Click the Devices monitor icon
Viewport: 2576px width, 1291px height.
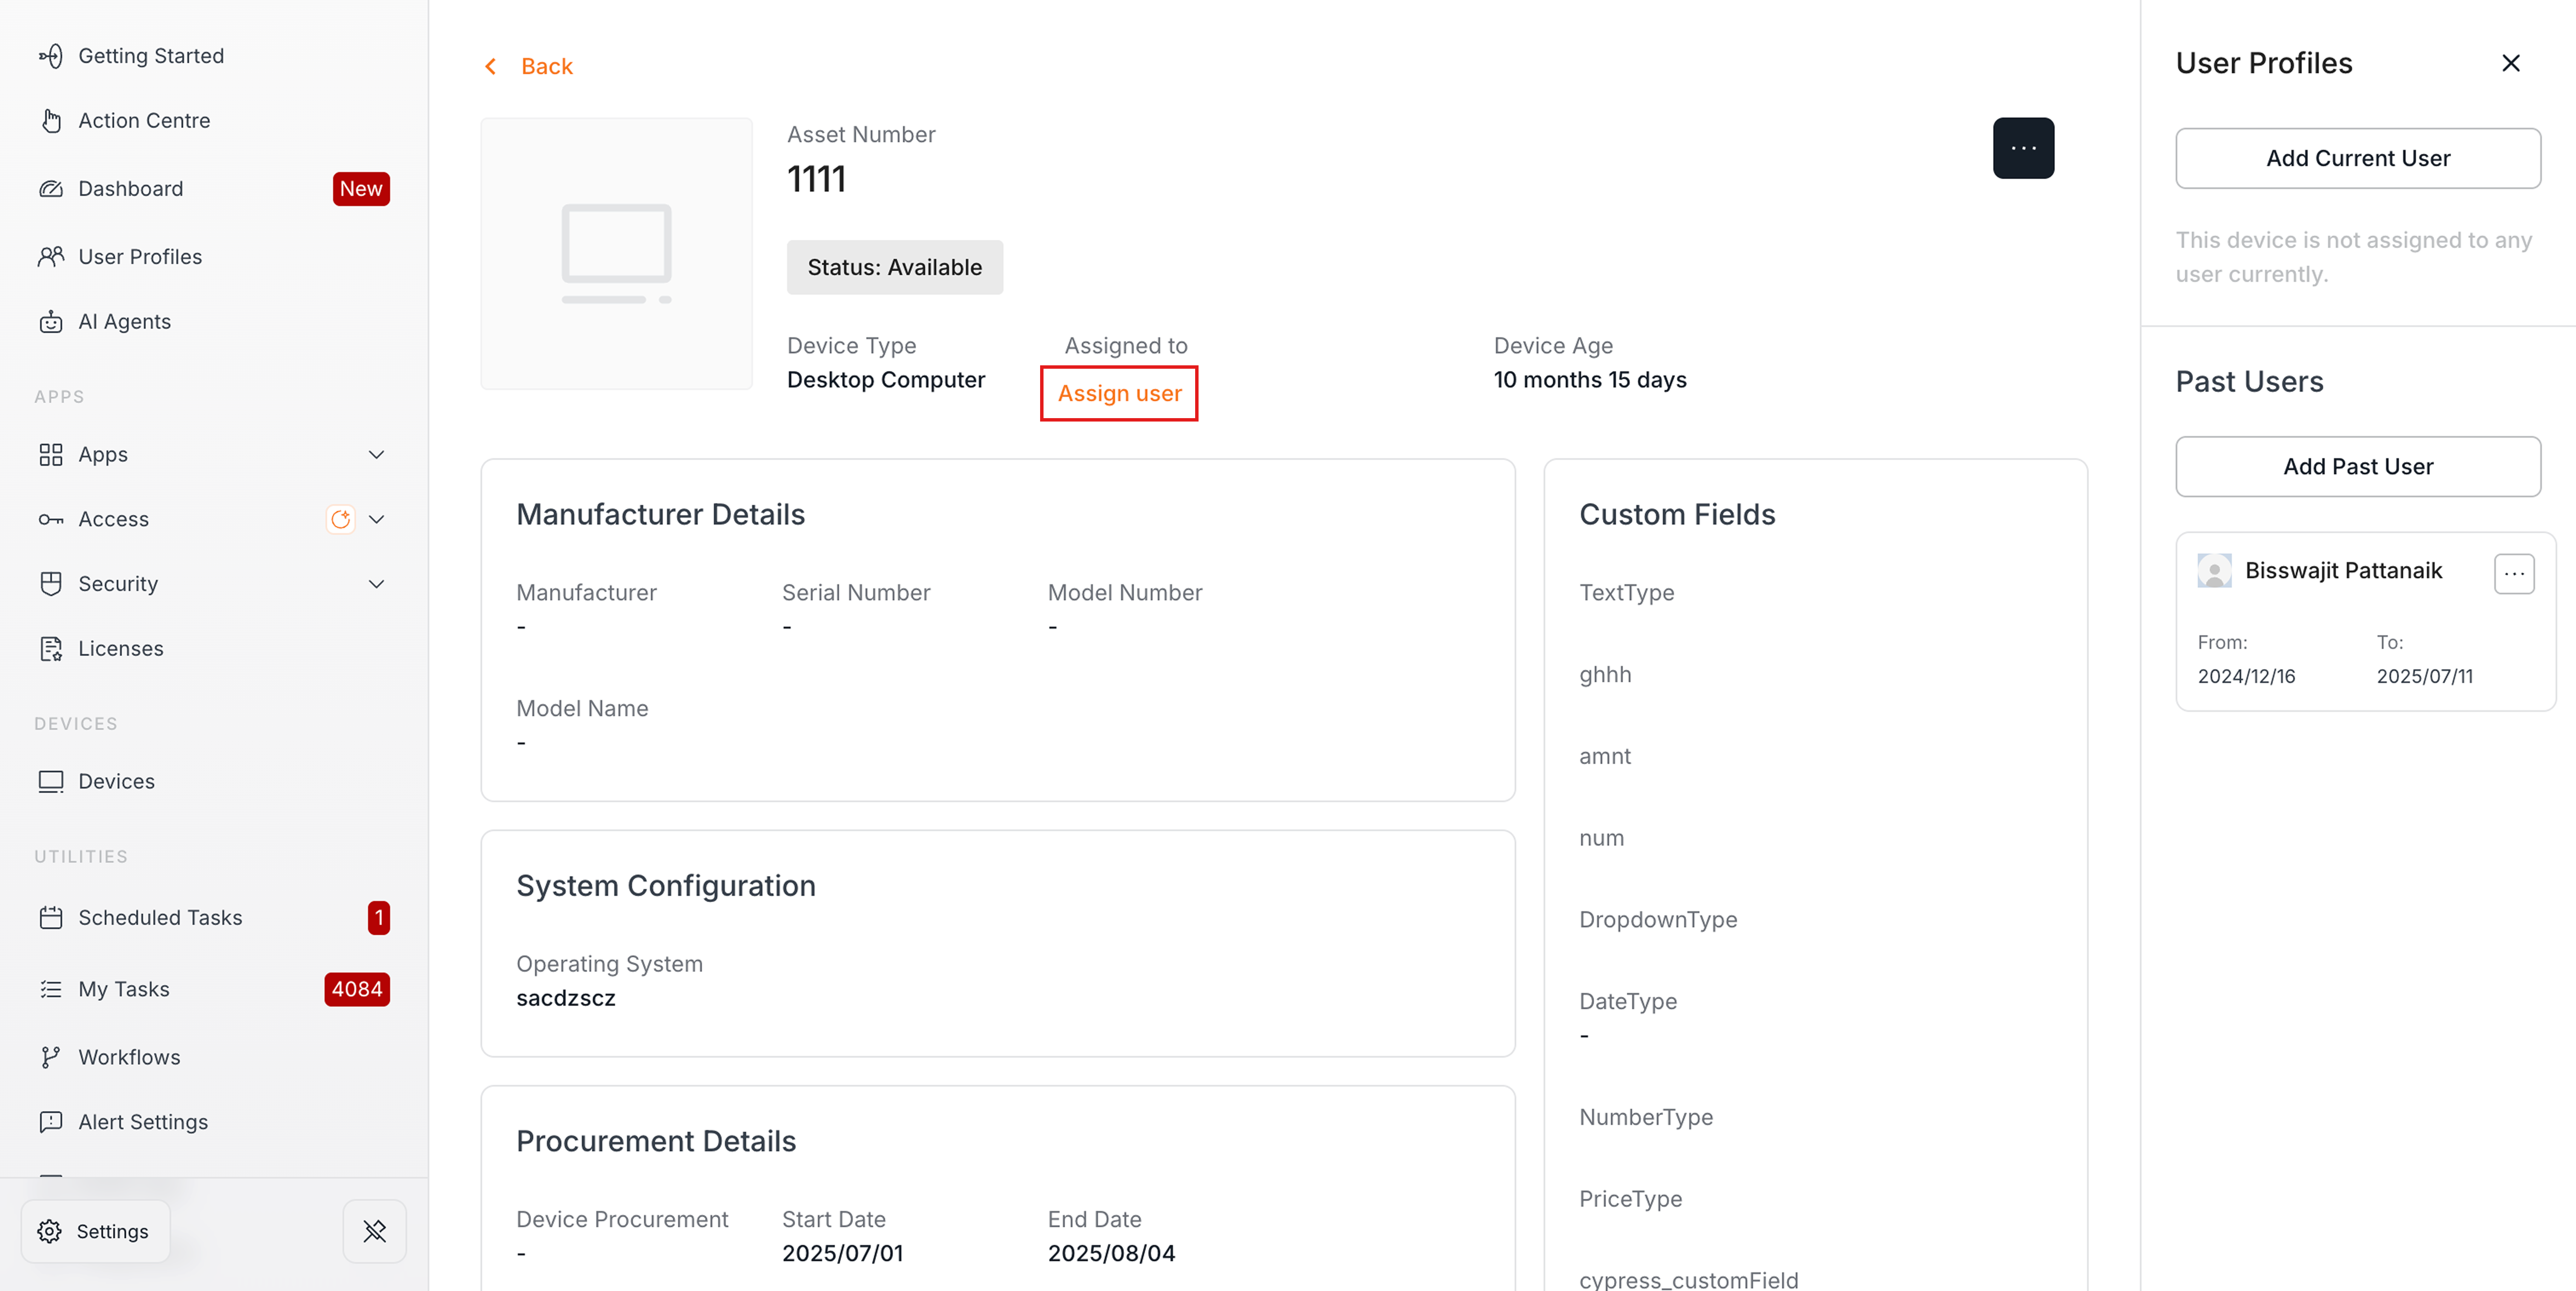point(51,782)
